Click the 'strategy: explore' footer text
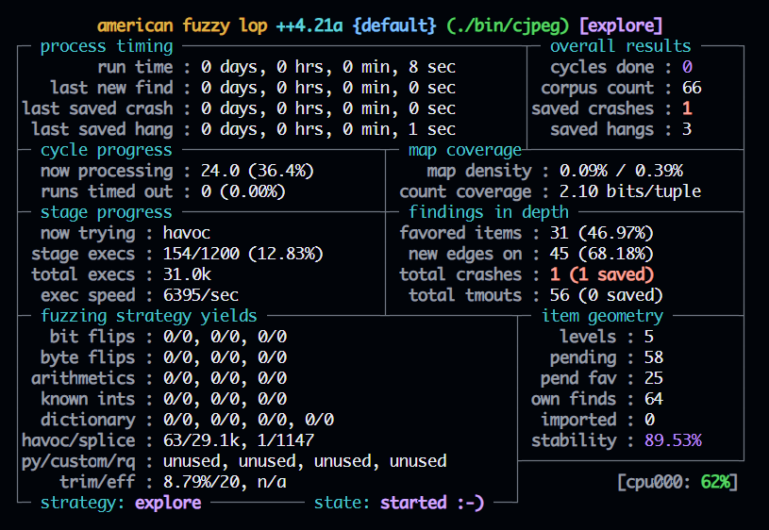The image size is (769, 530). [x=121, y=503]
